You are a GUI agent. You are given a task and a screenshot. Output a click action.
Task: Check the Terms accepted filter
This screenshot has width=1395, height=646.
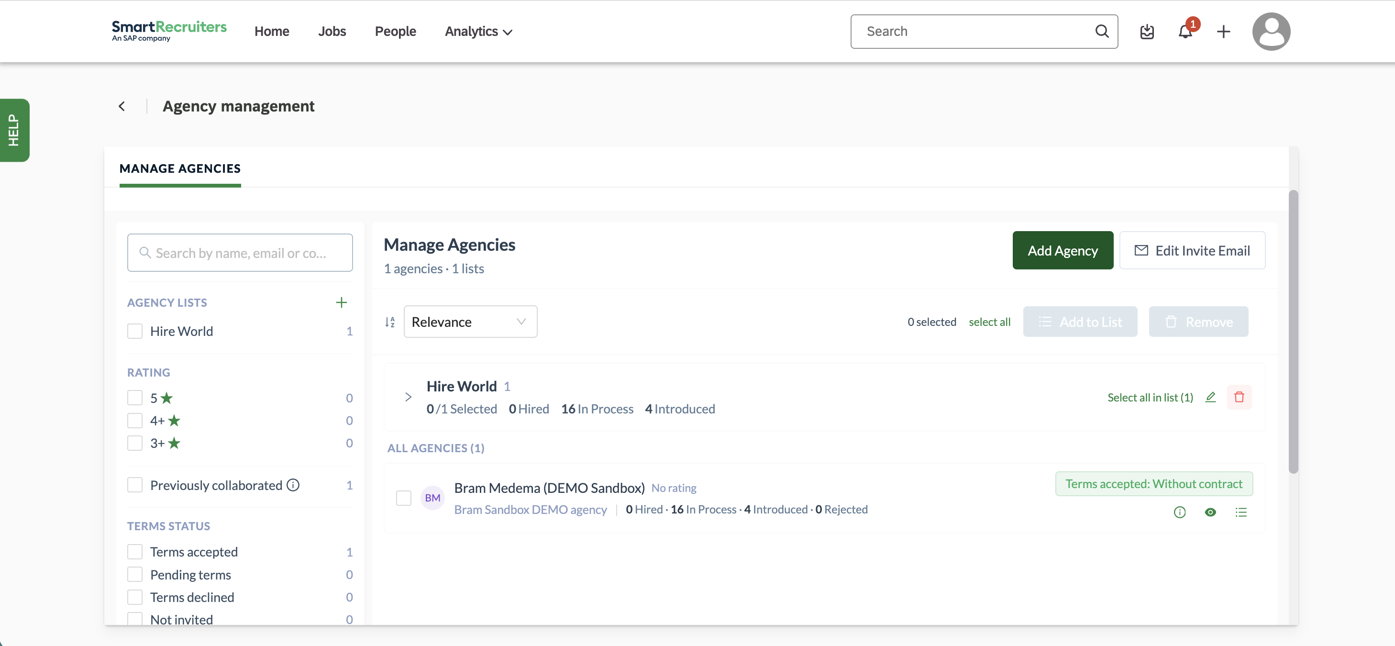135,552
